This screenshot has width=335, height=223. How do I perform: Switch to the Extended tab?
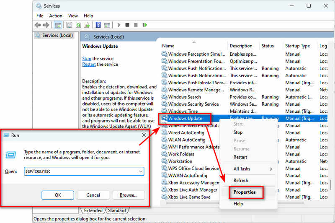click(93, 210)
